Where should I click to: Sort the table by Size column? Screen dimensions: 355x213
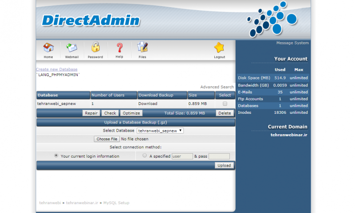(x=193, y=95)
